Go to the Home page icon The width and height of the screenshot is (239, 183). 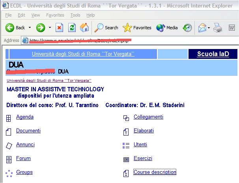(84, 28)
